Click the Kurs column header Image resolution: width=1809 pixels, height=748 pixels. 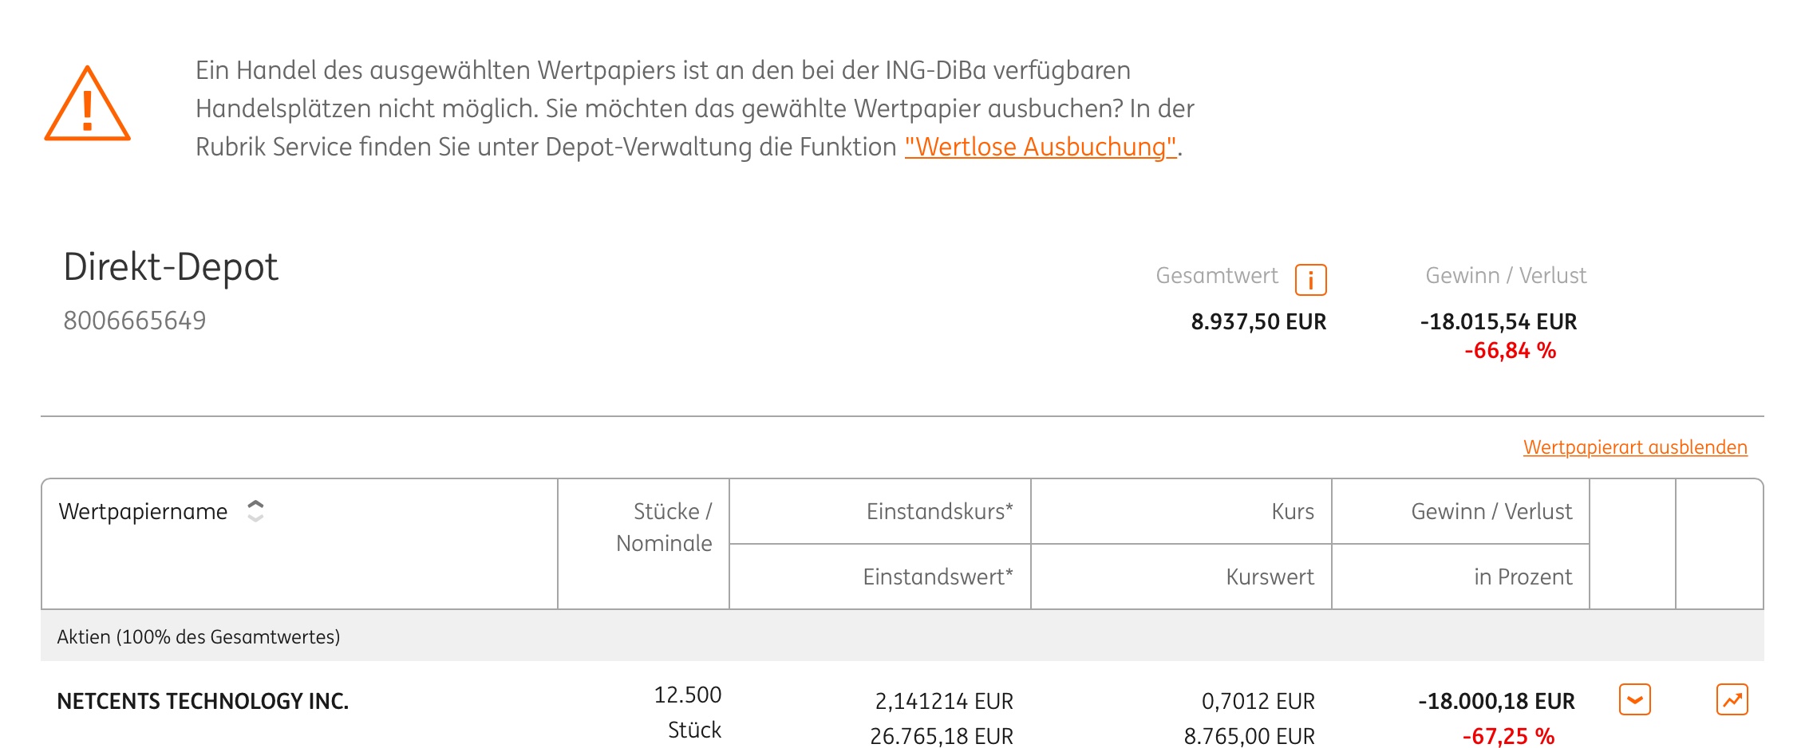click(x=1294, y=511)
